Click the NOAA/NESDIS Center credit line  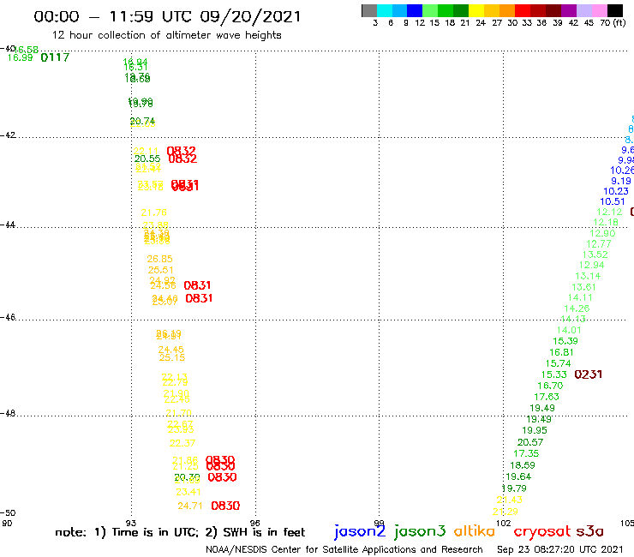coord(344,549)
